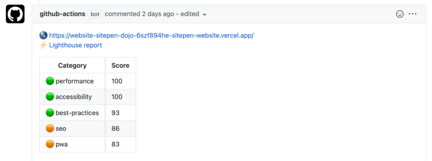Click the 2 days ago timestamp
This screenshot has height=161, width=432.
(158, 14)
